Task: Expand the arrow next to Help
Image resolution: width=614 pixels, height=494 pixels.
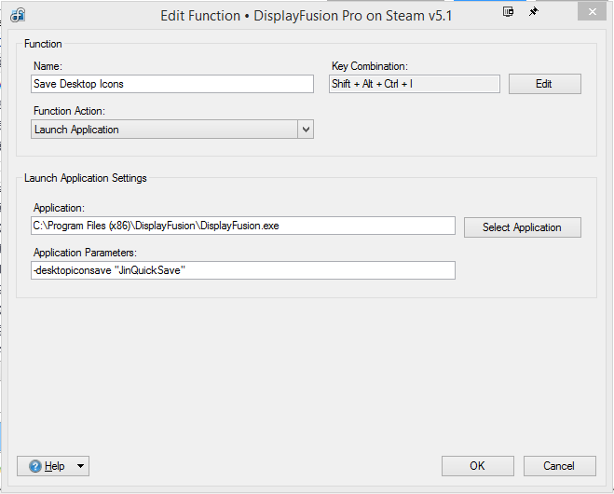Action: (80, 466)
